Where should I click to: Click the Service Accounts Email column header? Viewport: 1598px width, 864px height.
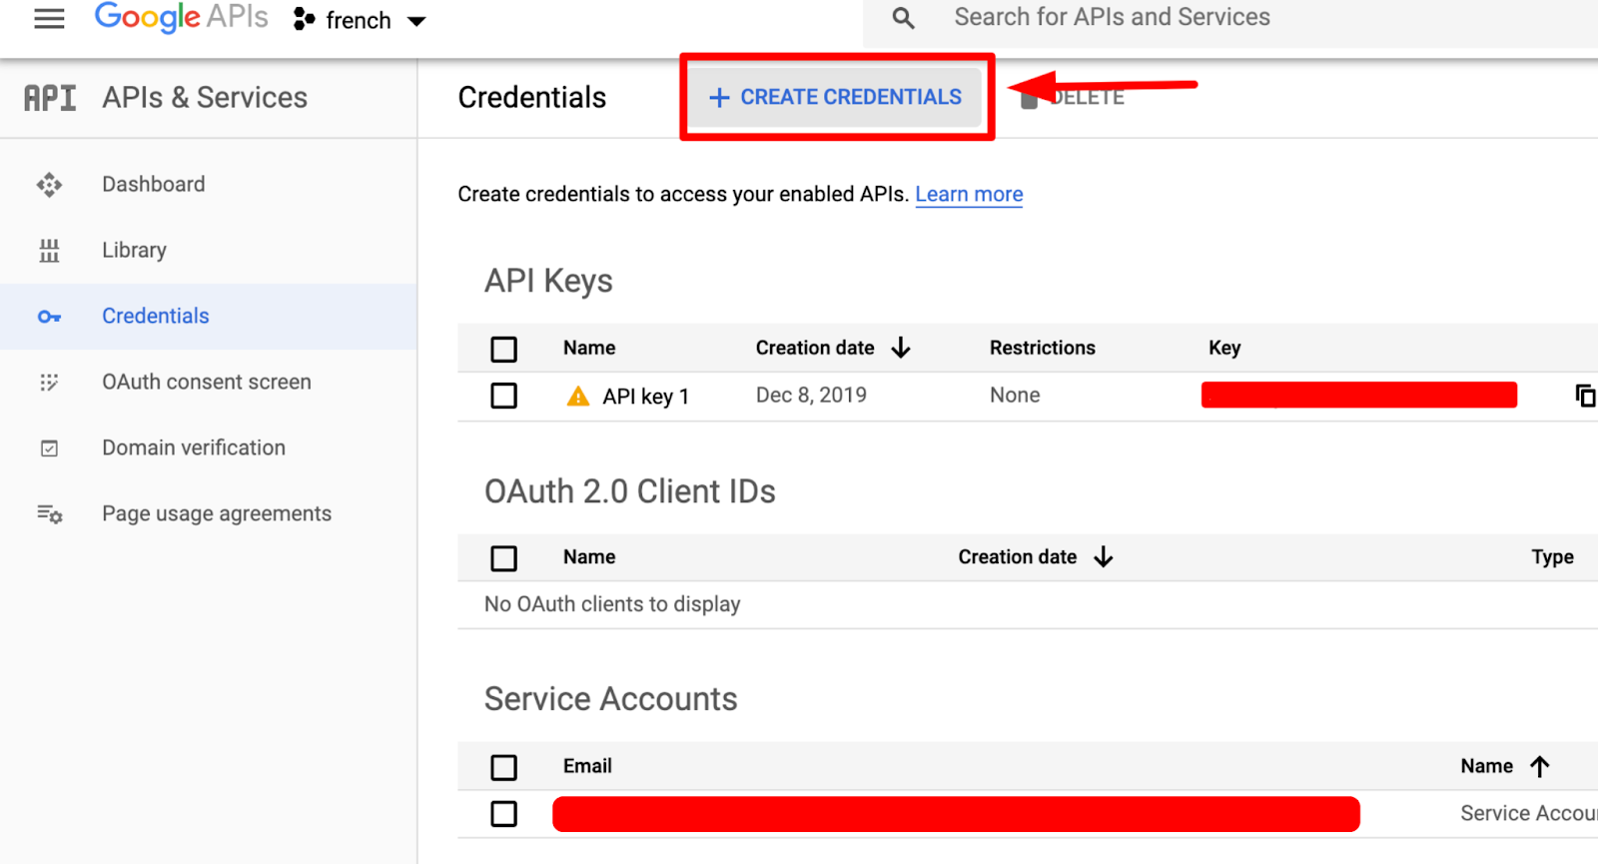click(x=587, y=766)
